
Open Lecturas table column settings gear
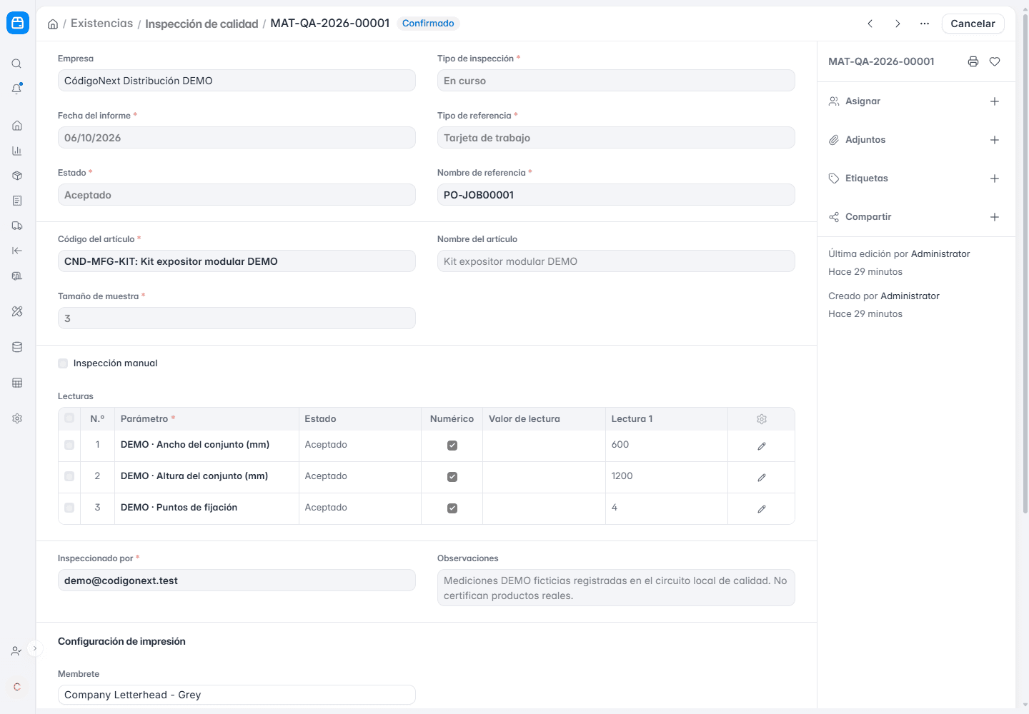[x=762, y=419]
